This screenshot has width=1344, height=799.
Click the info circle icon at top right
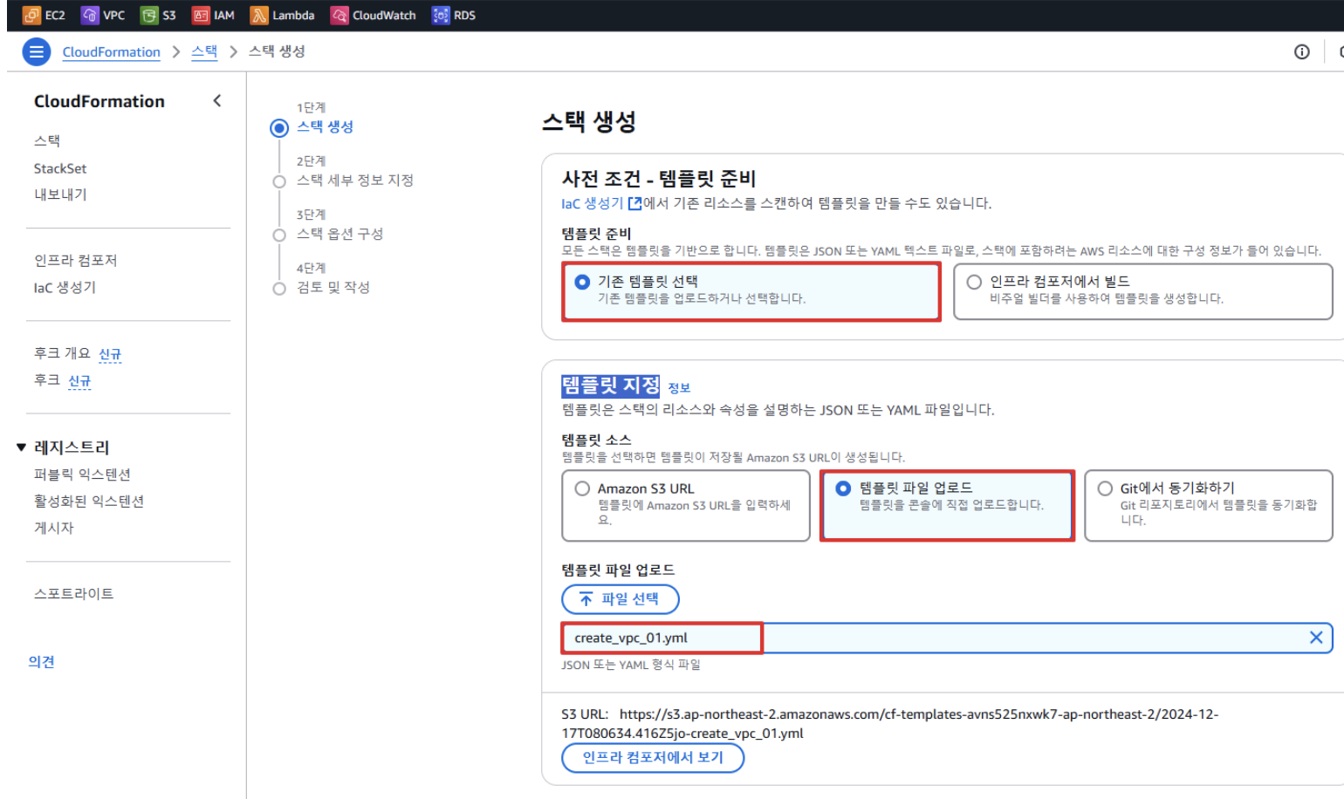[1301, 52]
